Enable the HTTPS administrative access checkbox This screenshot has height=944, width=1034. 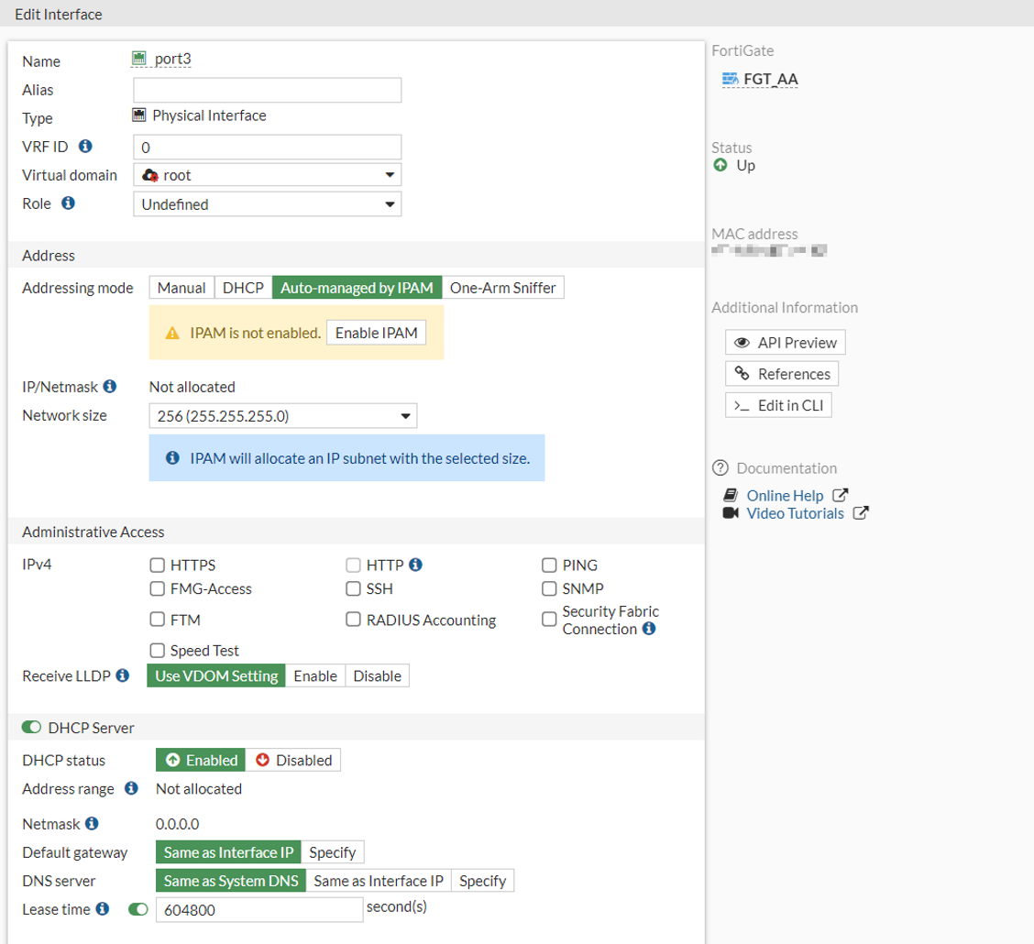(x=158, y=565)
